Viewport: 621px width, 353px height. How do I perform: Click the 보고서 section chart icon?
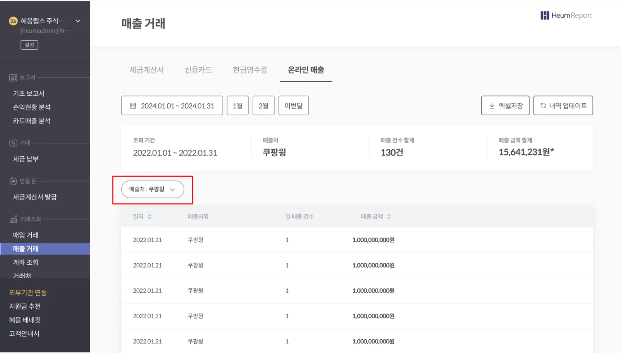[13, 78]
